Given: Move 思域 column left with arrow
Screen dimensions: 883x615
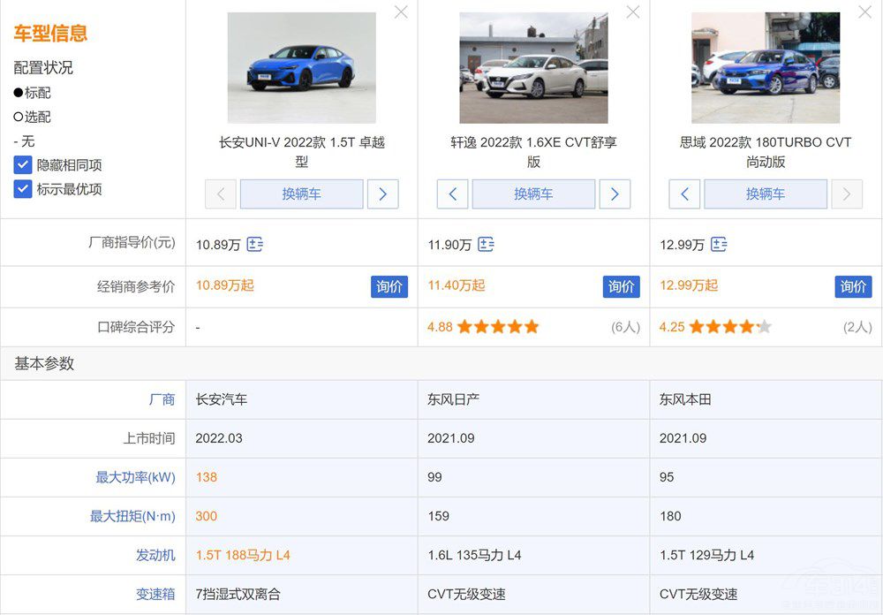Looking at the screenshot, I should coord(684,194).
